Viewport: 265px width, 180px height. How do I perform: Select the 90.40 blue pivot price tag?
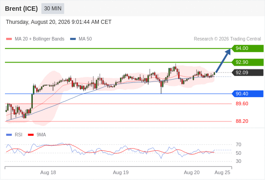247,94
